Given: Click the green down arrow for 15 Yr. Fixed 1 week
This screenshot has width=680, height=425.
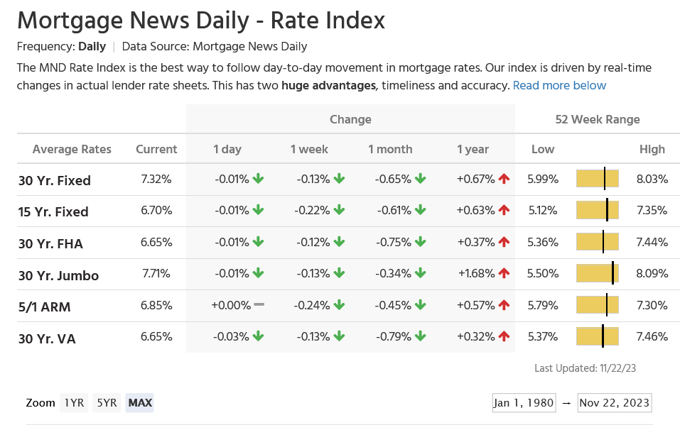Looking at the screenshot, I should pos(339,211).
